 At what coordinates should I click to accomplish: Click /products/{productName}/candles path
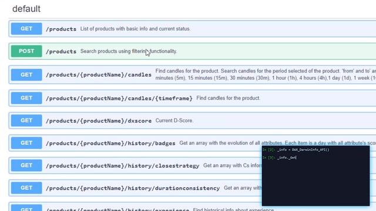(x=99, y=75)
